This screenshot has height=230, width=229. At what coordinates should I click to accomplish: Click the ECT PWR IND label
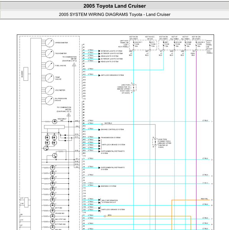point(60,224)
